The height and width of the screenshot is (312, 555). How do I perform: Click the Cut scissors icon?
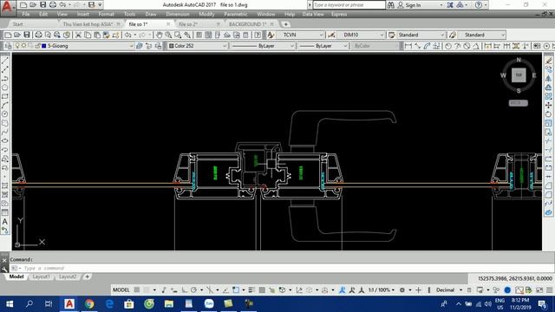point(78,35)
